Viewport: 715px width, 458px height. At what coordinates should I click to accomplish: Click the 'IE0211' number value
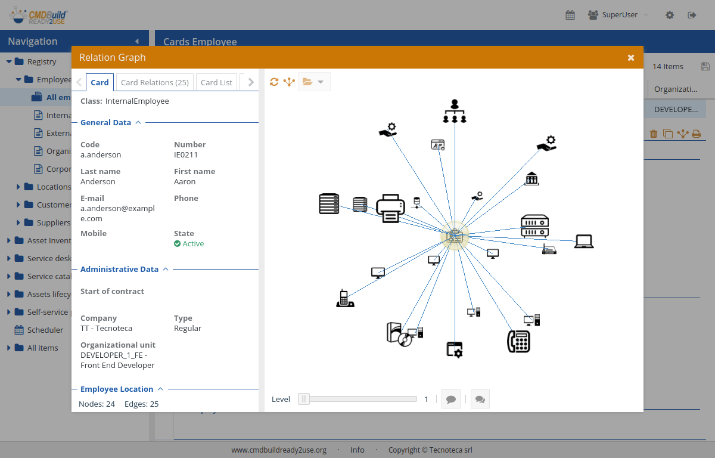click(x=186, y=154)
